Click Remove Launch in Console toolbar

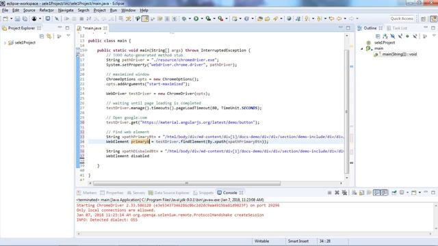pyautogui.click(x=337, y=193)
